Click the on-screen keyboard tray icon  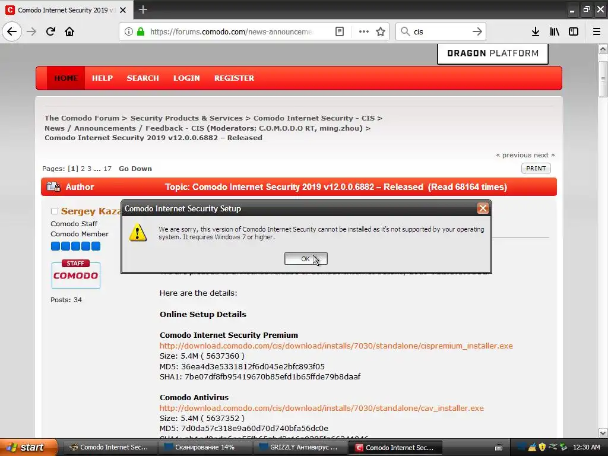(x=499, y=448)
